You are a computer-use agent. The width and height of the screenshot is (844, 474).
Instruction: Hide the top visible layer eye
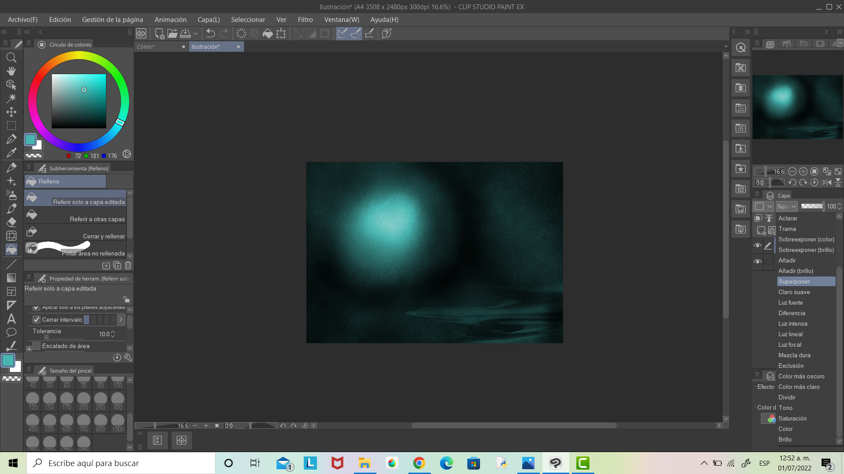tap(757, 246)
